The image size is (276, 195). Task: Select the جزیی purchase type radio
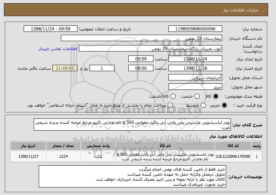click(224, 105)
